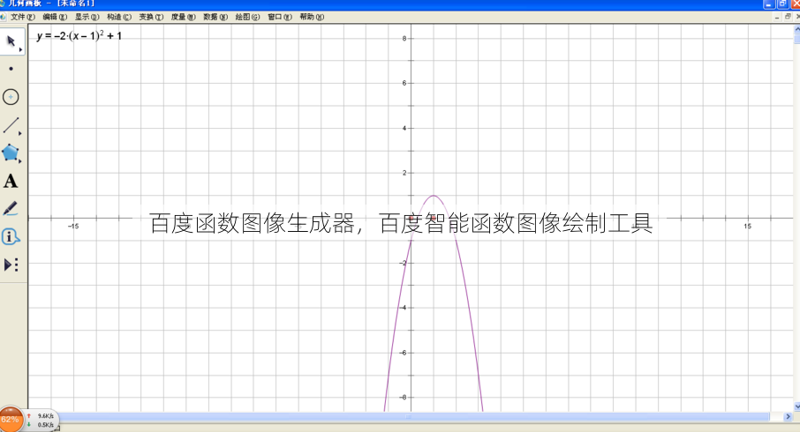Click the y-axis tick label 4
Image resolution: width=800 pixels, height=432 pixels.
click(404, 128)
